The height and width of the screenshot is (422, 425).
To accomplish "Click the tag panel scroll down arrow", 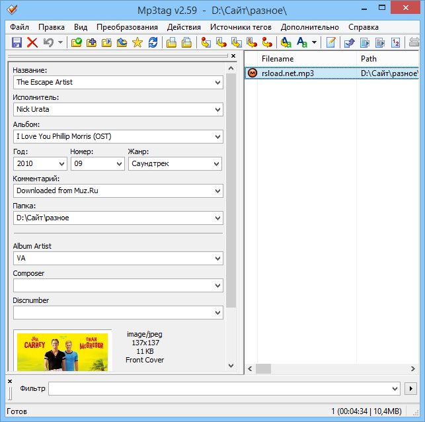I will click(231, 366).
